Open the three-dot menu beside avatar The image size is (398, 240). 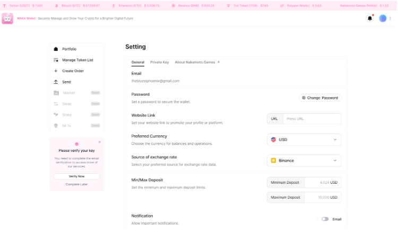[391, 19]
